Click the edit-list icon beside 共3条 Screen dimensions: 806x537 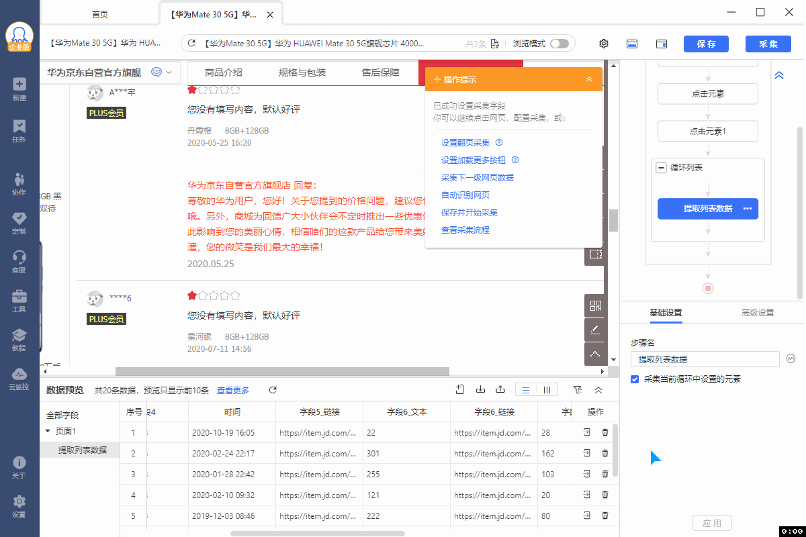[x=495, y=44]
